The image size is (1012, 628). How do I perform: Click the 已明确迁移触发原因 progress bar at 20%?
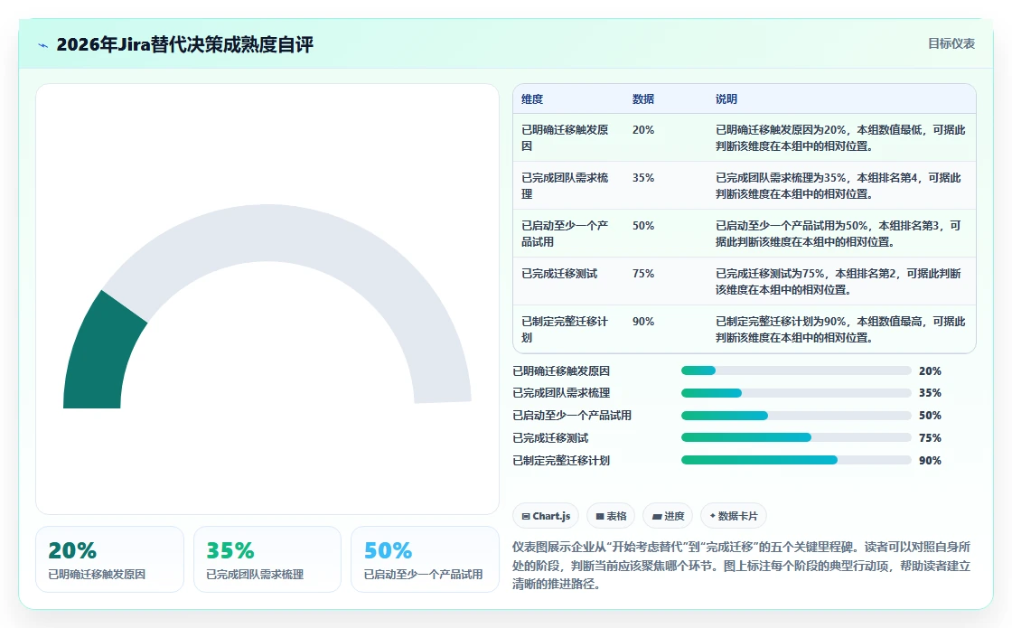(796, 370)
